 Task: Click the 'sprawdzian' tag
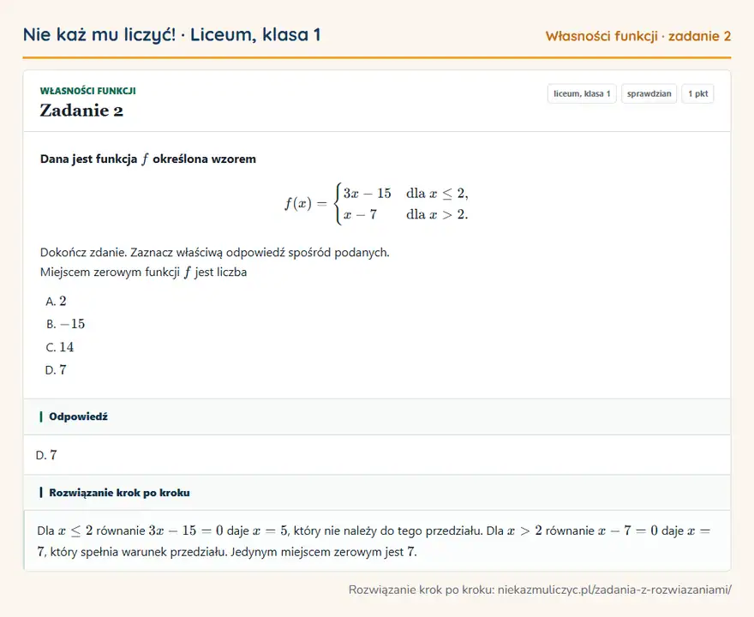tap(649, 93)
